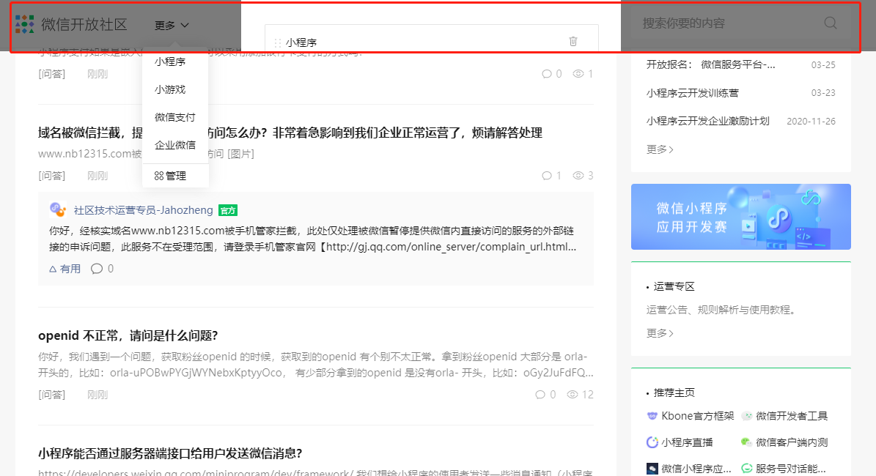Screen dimensions: 876x476
Task: Click the 微信客户端内测 WeChat icon
Action: 746,442
